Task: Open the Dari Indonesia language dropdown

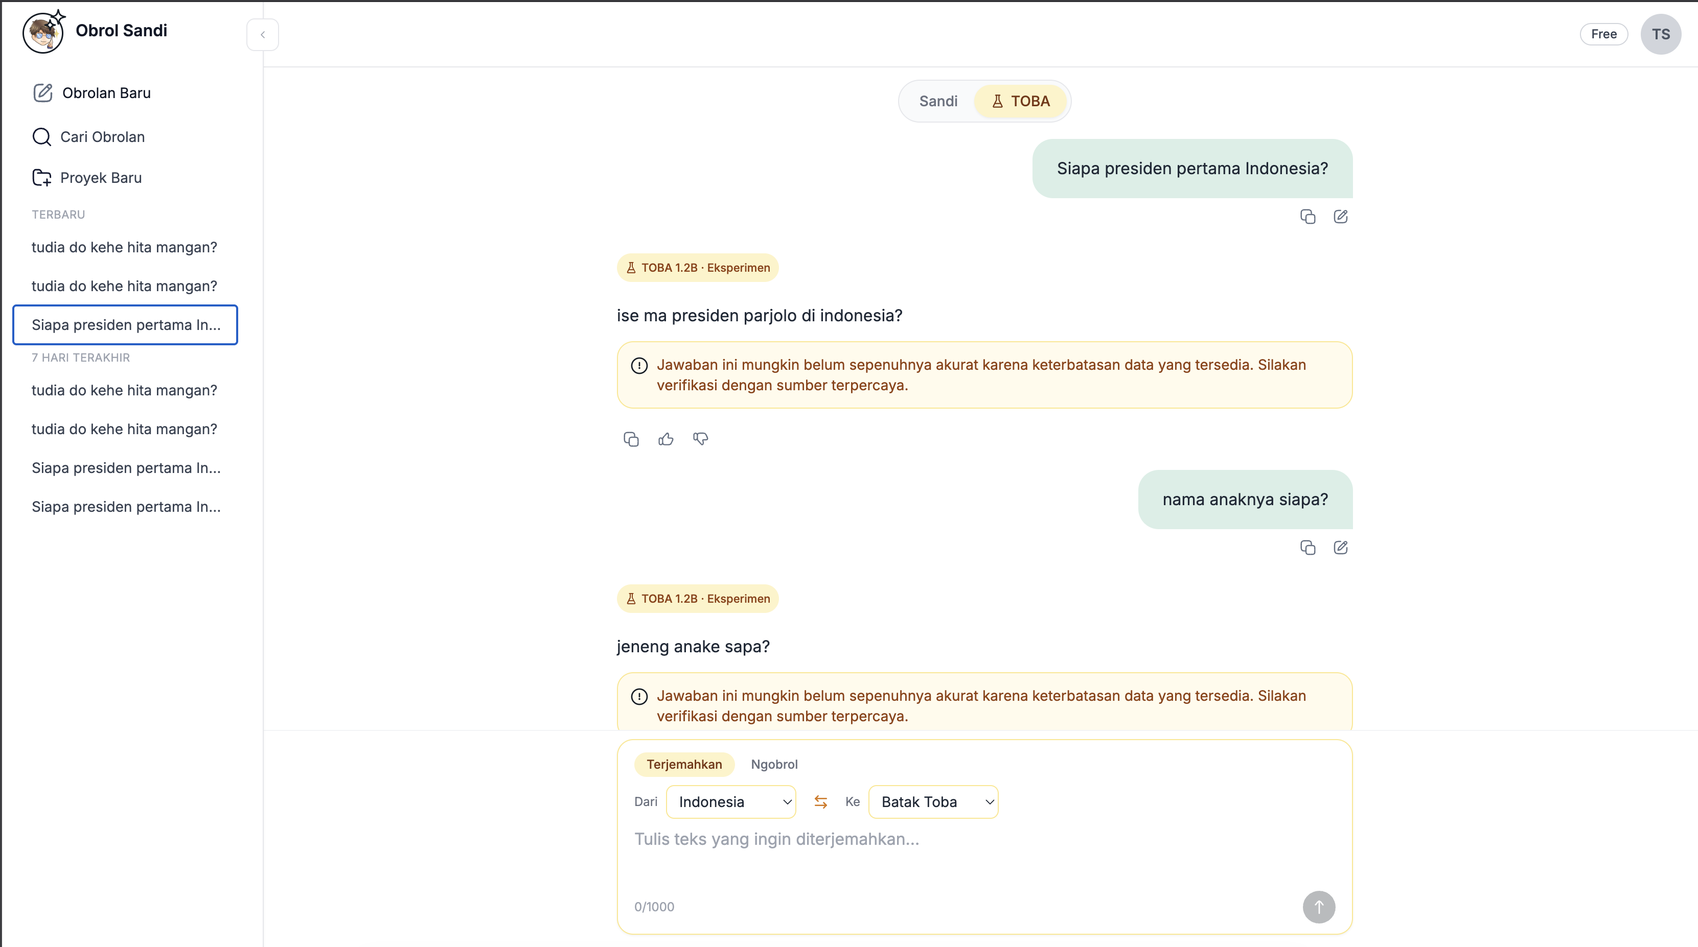Action: pyautogui.click(x=731, y=801)
